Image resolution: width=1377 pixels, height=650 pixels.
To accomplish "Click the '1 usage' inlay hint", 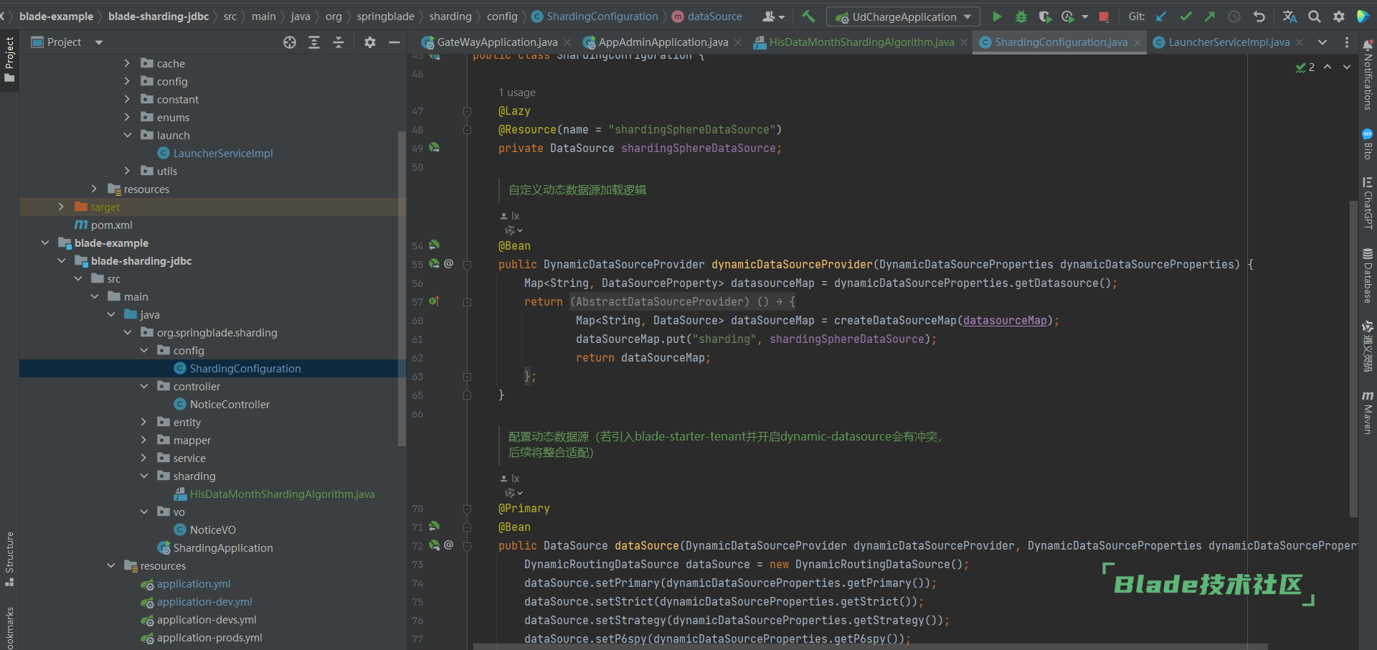I will [x=517, y=93].
